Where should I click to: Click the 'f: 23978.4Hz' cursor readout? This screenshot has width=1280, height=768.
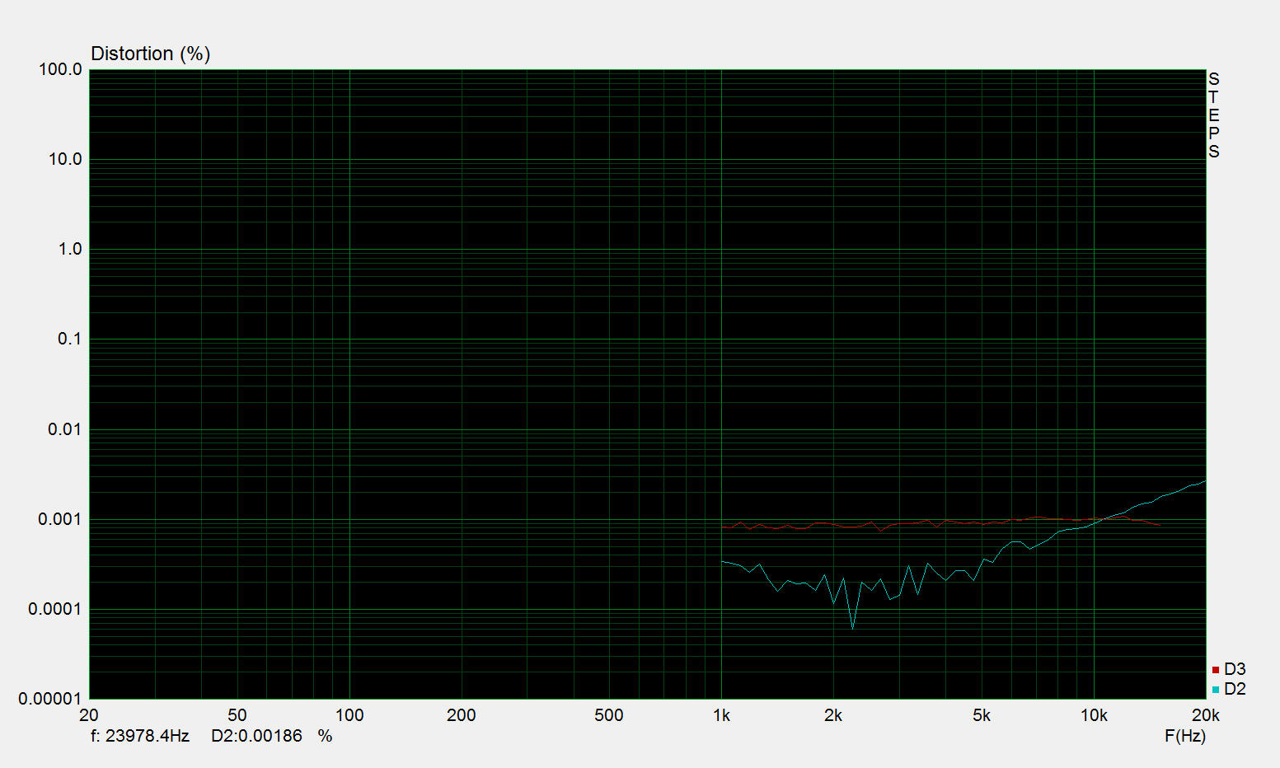(x=140, y=736)
